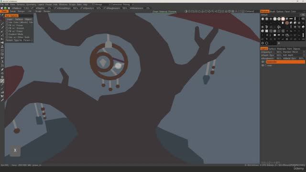
Task: Select the hollow circle brush alpha
Action: [x=267, y=43]
